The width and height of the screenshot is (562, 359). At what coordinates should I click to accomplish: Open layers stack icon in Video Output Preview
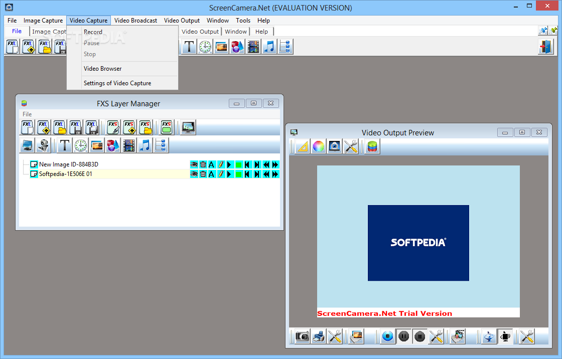pyautogui.click(x=372, y=146)
